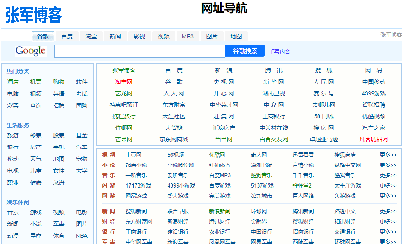Image resolution: width=403 pixels, height=244 pixels.
Task: Open the 盛大游戏 link
Action: [x=178, y=196]
